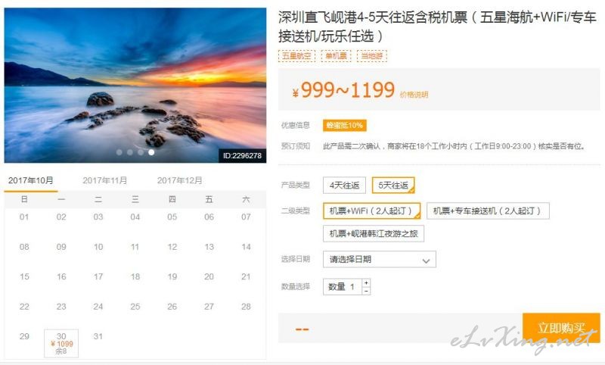The width and height of the screenshot is (605, 365).
Task: Open the 请选择日期 date dropdown
Action: 380,259
